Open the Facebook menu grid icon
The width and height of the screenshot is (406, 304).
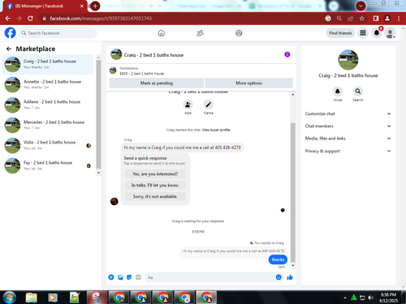tap(363, 33)
